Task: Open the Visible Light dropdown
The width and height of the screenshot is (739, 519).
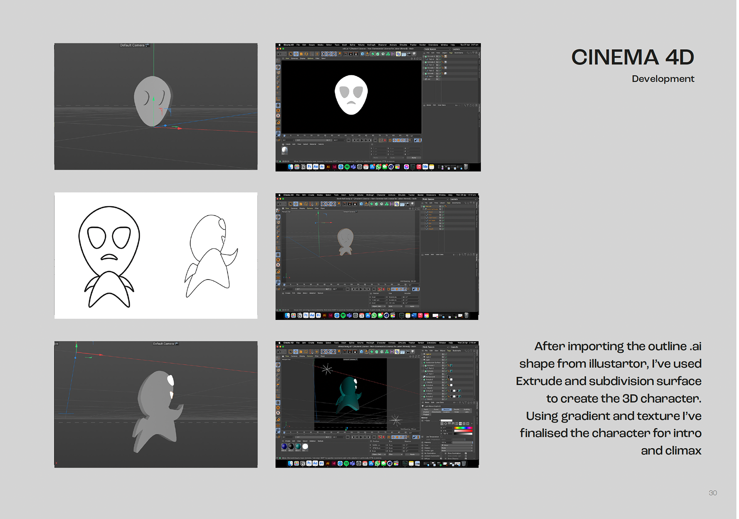Action: [457, 451]
